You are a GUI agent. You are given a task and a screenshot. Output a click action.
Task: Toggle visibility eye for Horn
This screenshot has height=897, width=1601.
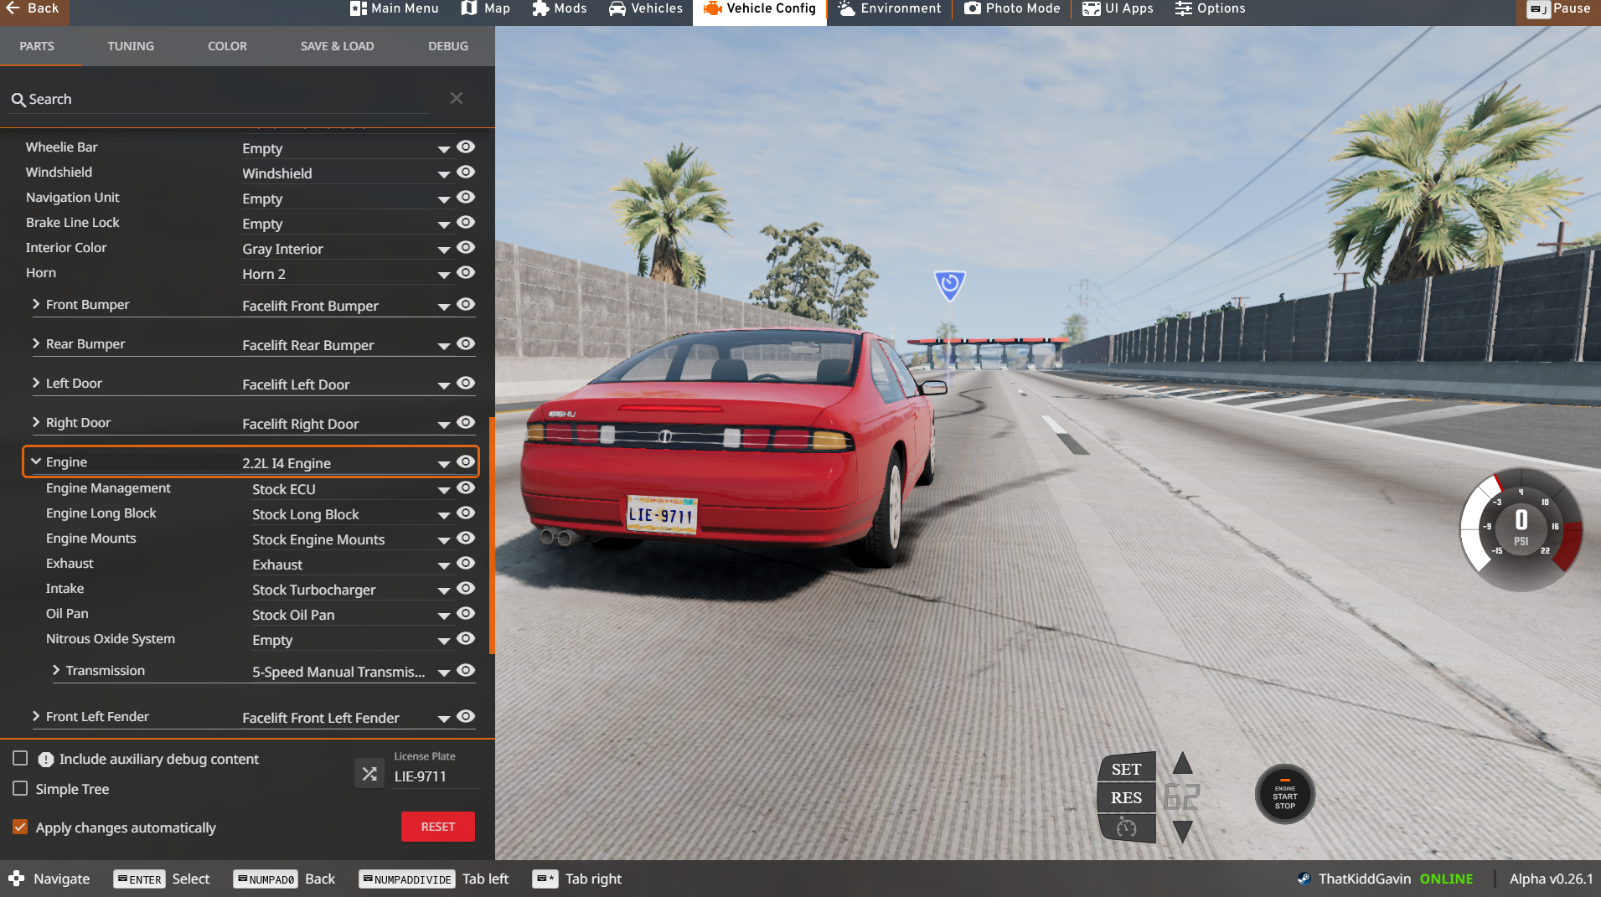(466, 272)
